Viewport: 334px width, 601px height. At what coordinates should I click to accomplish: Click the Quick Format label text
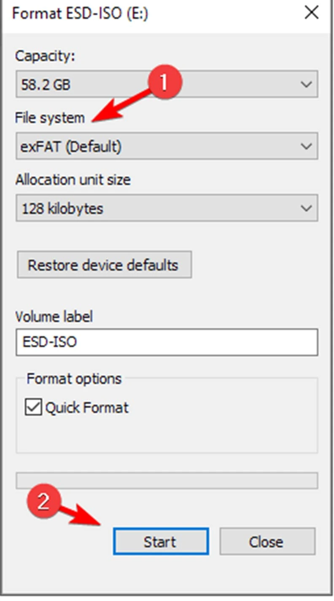click(x=87, y=408)
